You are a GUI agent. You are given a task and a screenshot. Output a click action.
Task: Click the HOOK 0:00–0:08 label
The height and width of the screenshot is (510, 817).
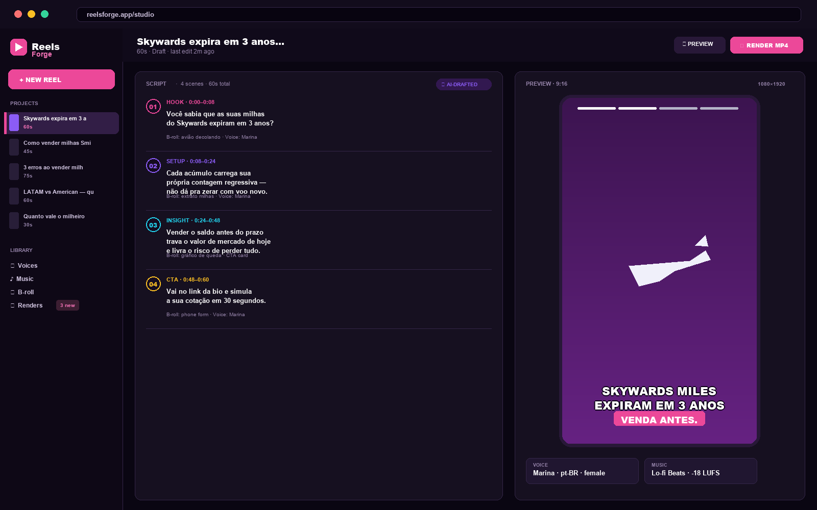190,103
